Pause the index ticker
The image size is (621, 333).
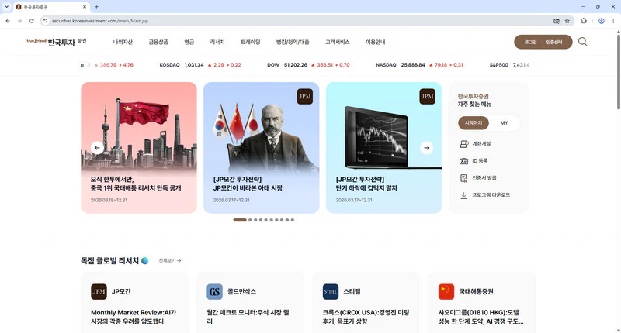click(82, 65)
